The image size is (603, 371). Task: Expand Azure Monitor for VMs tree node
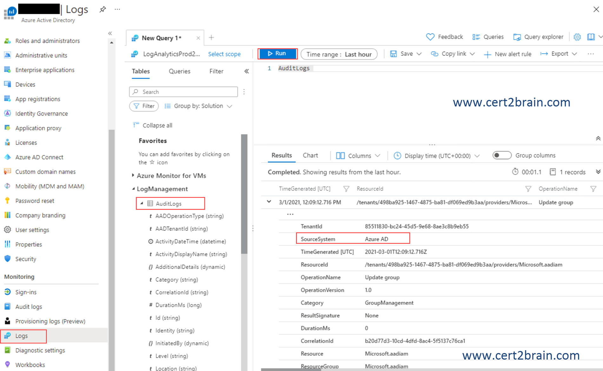click(133, 175)
